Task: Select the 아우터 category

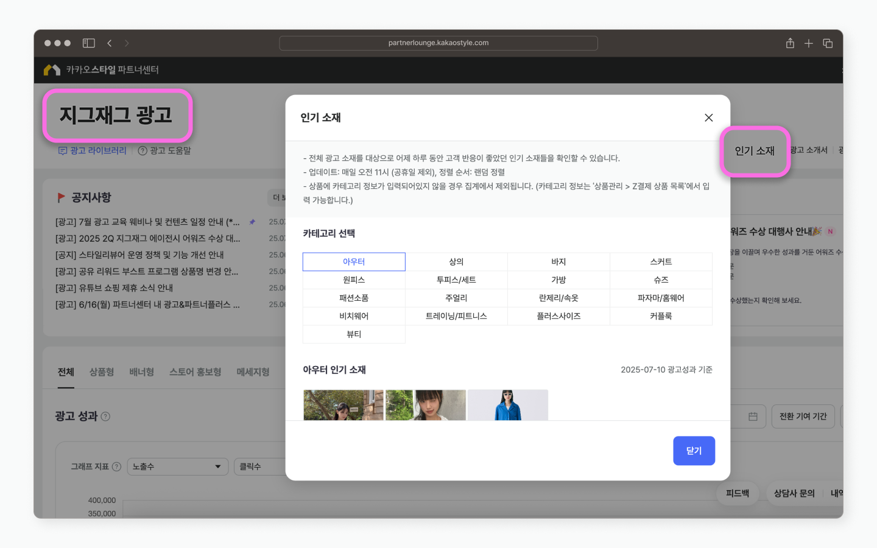Action: [x=354, y=262]
